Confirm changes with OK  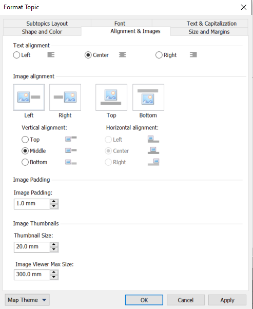(x=144, y=300)
